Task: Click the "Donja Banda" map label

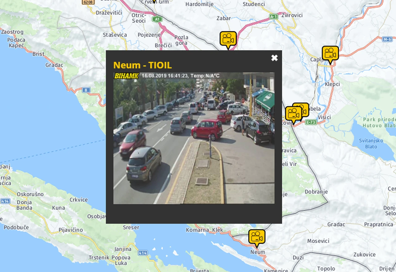Action: coord(24,205)
